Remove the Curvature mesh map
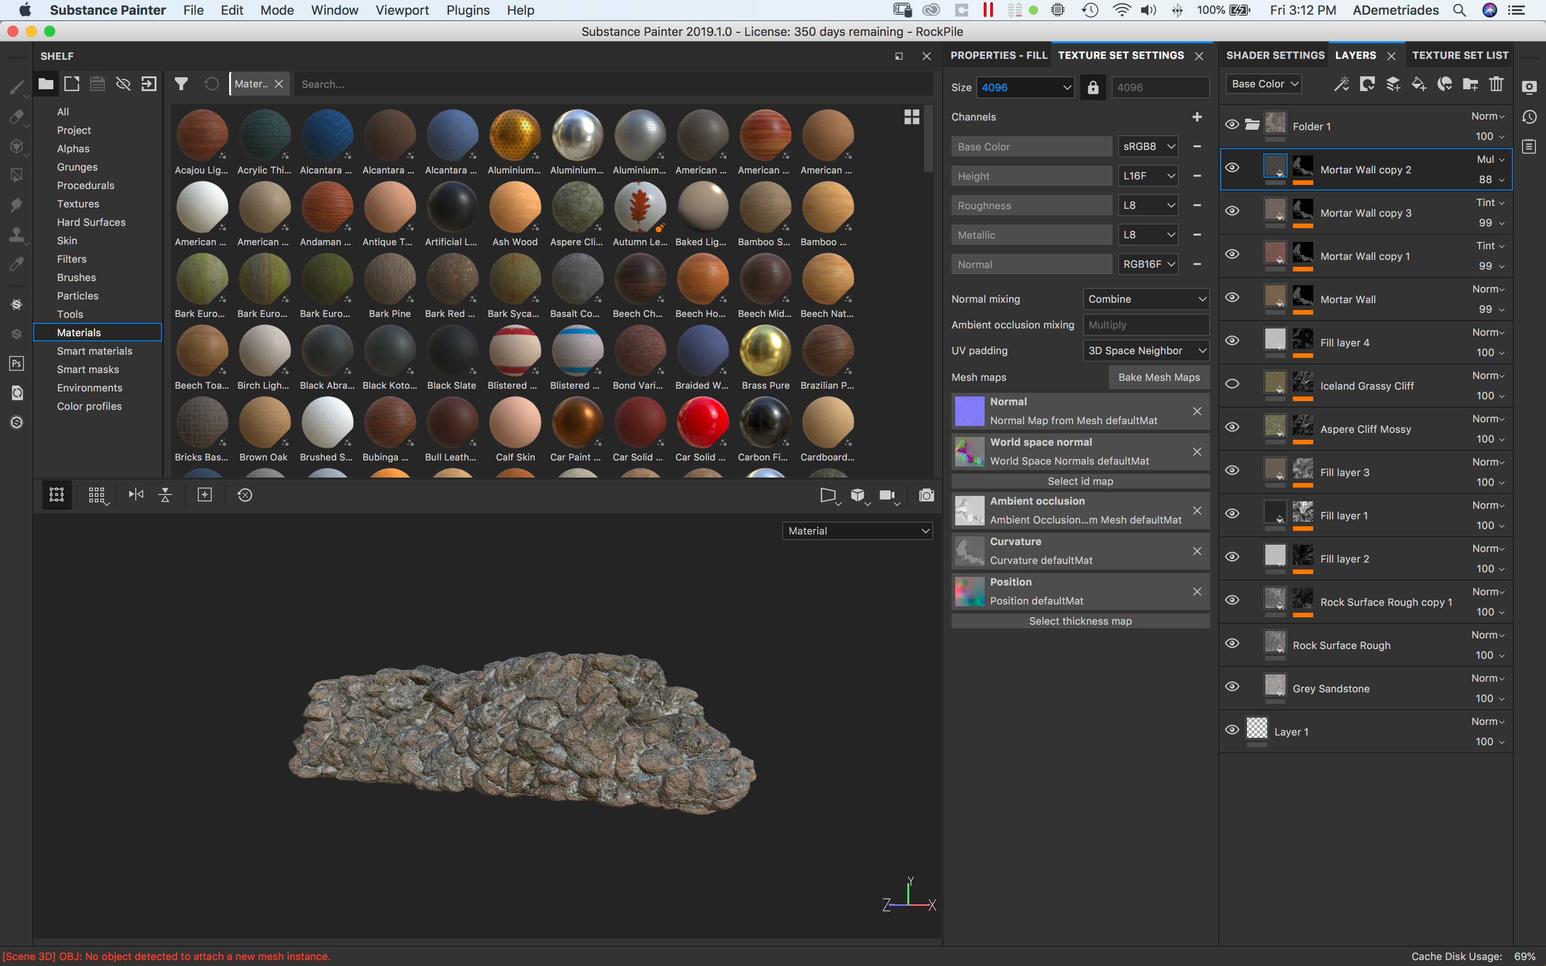Viewport: 1546px width, 966px height. pos(1197,551)
